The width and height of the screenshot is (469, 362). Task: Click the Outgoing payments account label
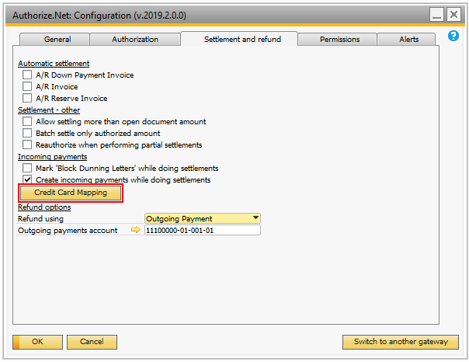pos(68,231)
